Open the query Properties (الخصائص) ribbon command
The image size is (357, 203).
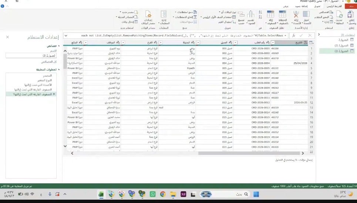[x=326, y=12]
